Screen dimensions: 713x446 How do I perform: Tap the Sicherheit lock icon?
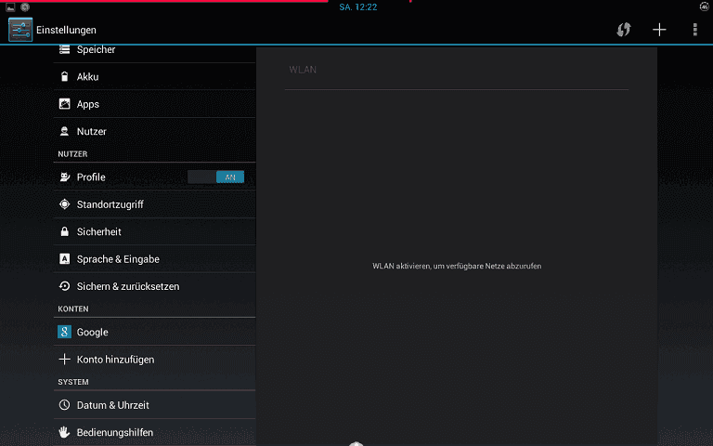pos(65,231)
